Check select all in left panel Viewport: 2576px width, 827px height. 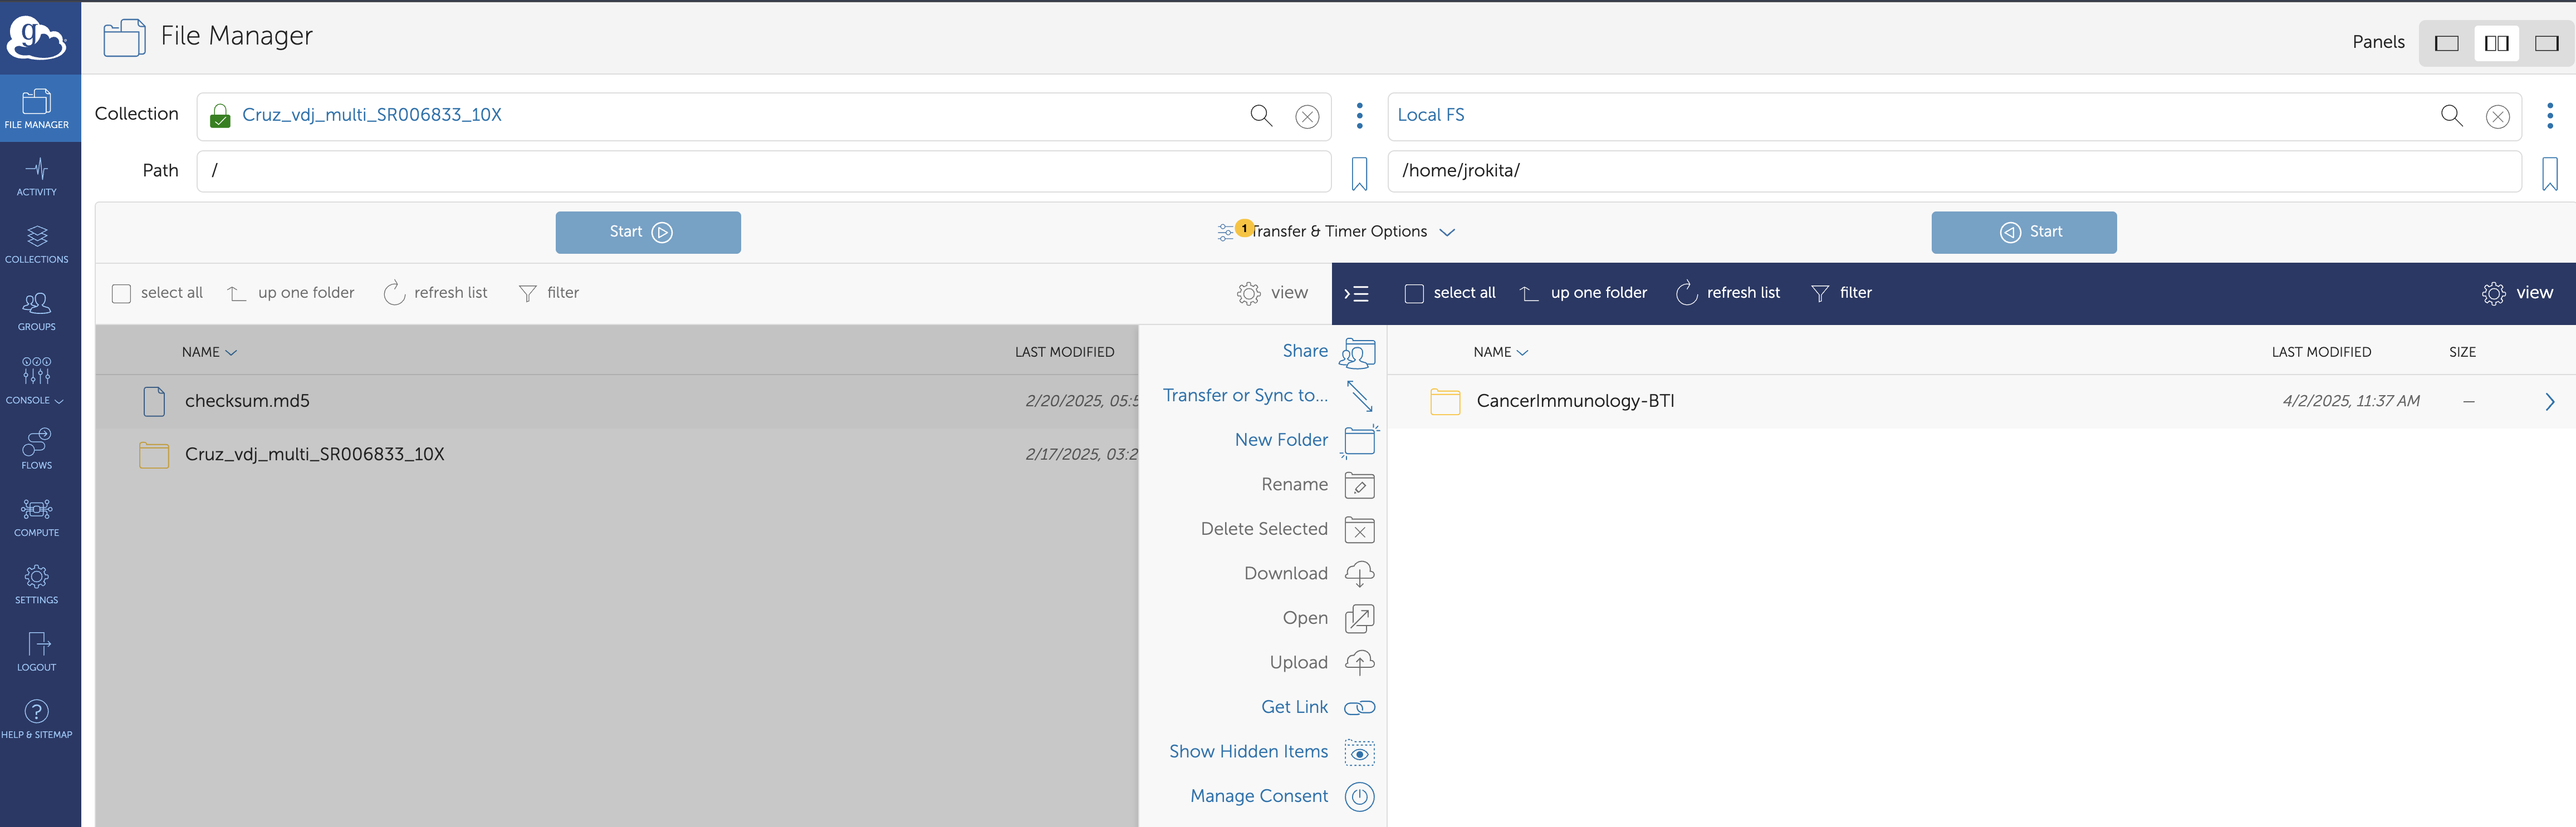point(122,293)
